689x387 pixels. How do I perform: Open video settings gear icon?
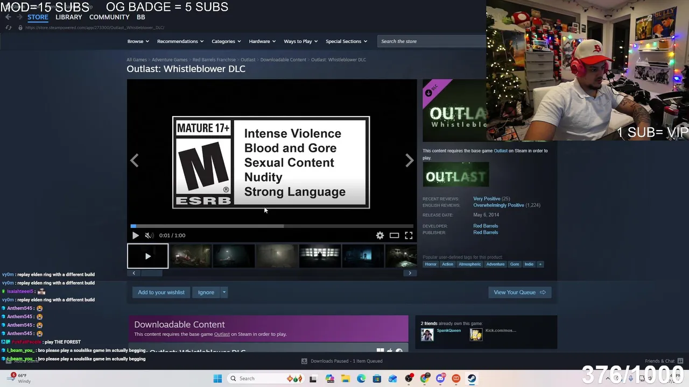tap(380, 235)
